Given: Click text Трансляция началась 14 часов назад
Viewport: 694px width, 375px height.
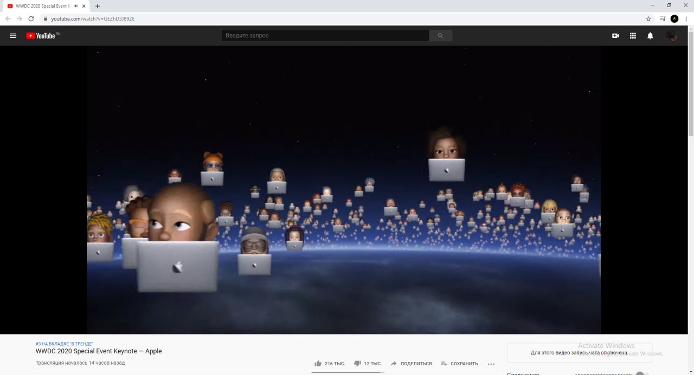Looking at the screenshot, I should [80, 363].
